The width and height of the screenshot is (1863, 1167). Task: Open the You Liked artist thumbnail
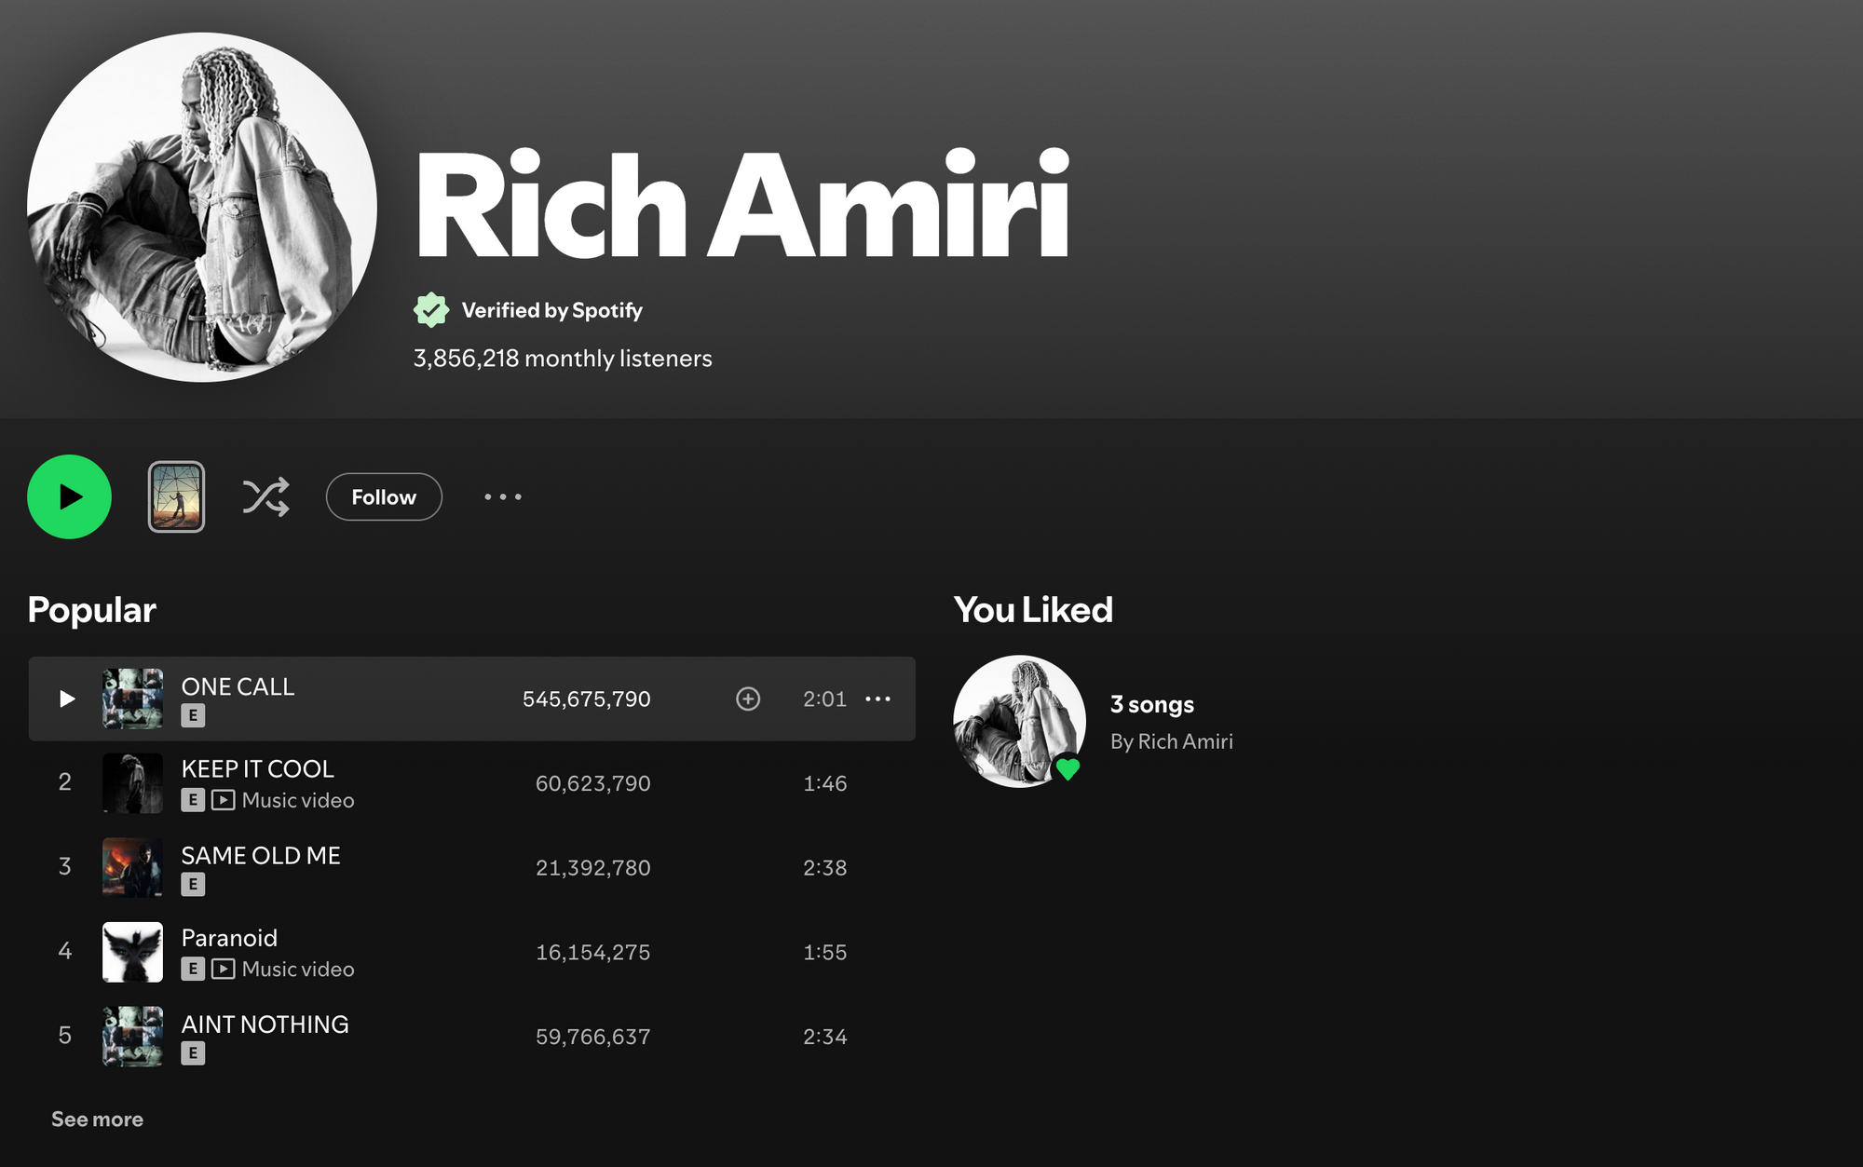pyautogui.click(x=1019, y=722)
